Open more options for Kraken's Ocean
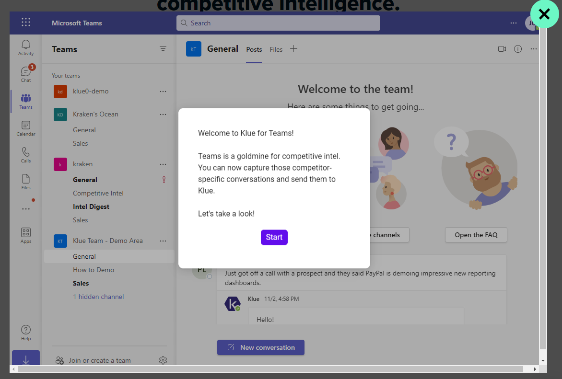The width and height of the screenshot is (562, 379). tap(163, 114)
